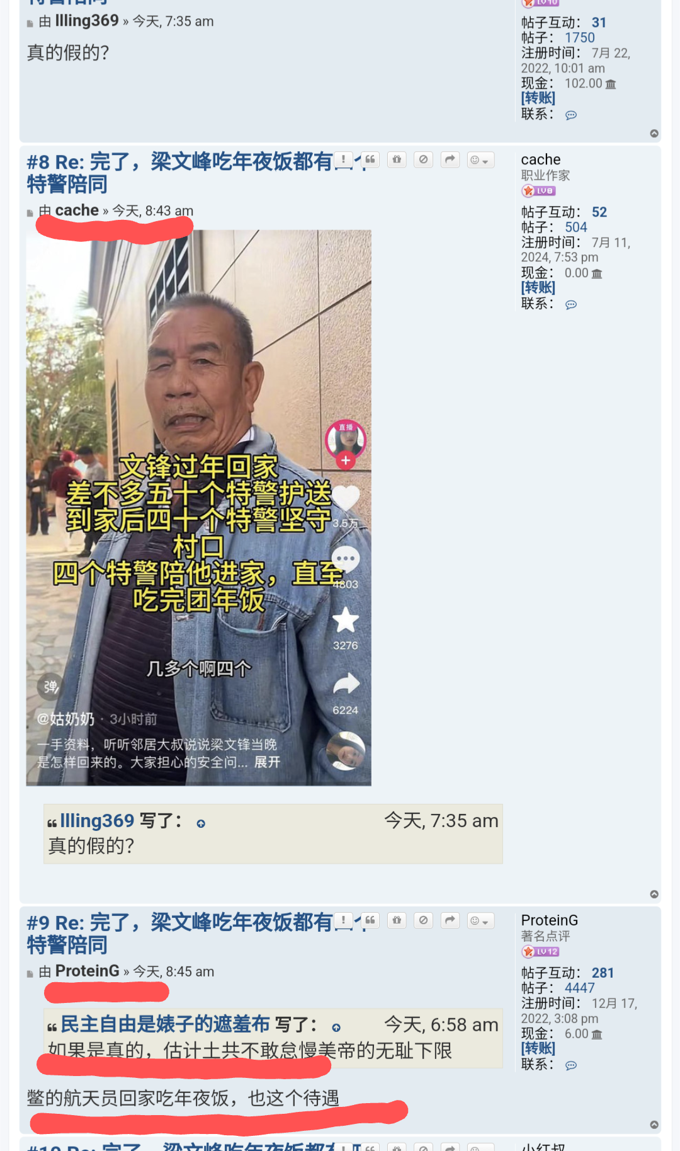Open the embedded video screenshot image in post #8
The height and width of the screenshot is (1151, 680).
coord(199,508)
